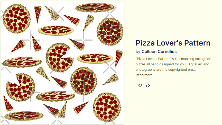Click flat oval pepperoni pizza above the Pac-Man pizza
222x125 pixels.
[x=56, y=30]
